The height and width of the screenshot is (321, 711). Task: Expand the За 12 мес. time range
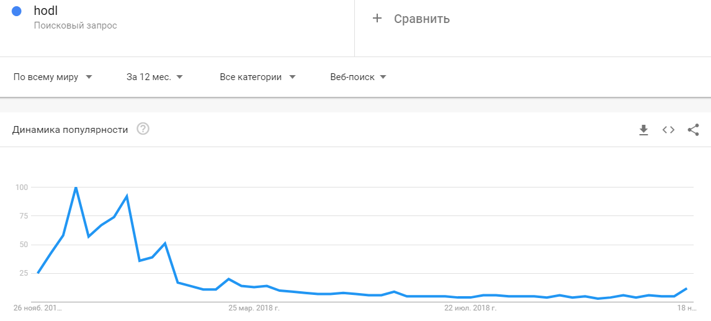[x=154, y=77]
